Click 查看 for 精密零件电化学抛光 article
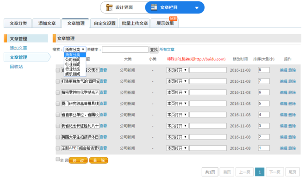This screenshot has width=305, height=184. click(103, 92)
